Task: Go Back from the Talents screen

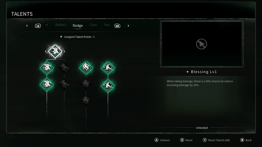Action: [246, 140]
